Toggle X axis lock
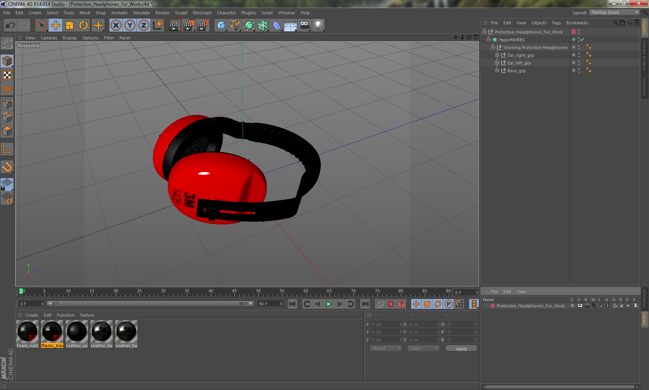Viewport: 649px width, 390px height. (116, 25)
